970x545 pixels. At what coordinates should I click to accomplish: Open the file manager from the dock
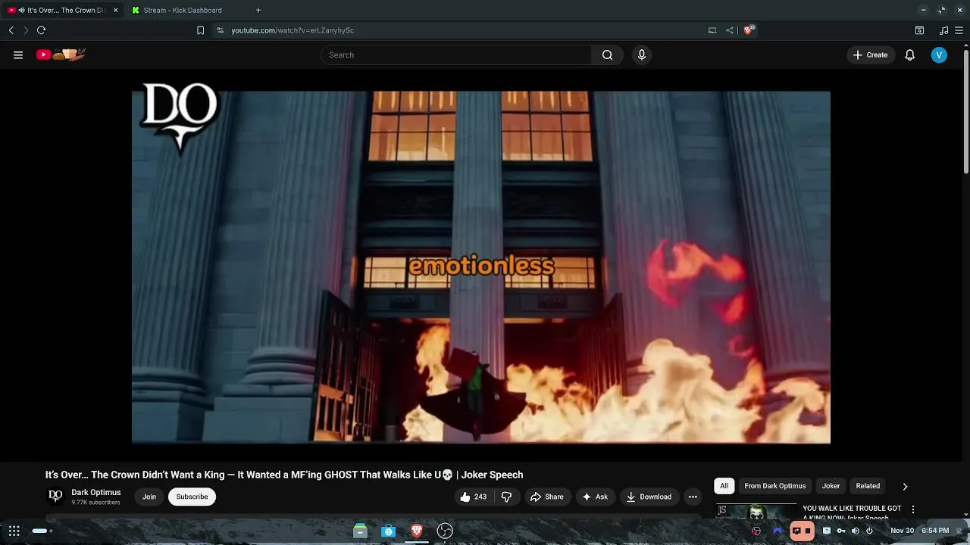pos(360,531)
